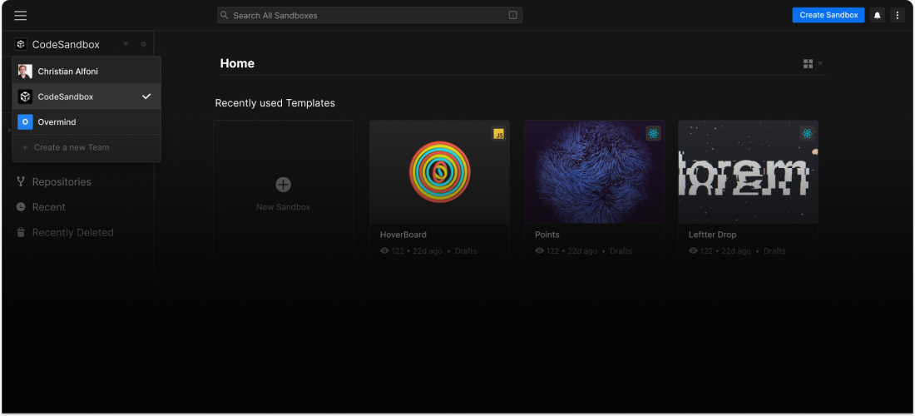Click the checkmark next to CodeSandbox team
Screen dimensions: 915x416
(x=146, y=97)
